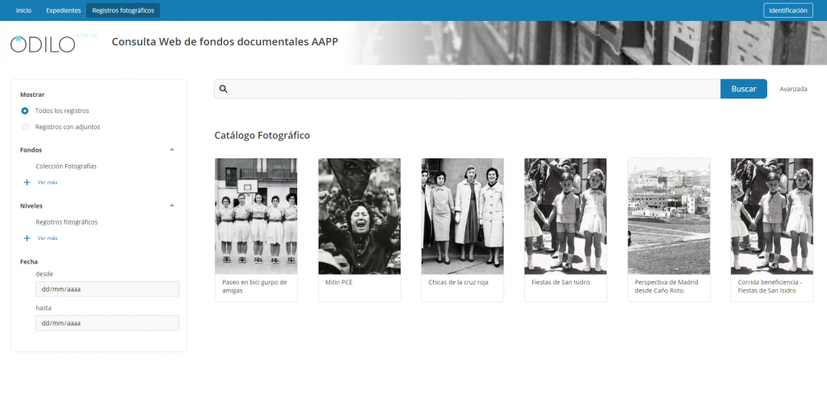The width and height of the screenshot is (827, 404).
Task: Open Corrida beneficiencia photo thumbnail
Action: [771, 217]
